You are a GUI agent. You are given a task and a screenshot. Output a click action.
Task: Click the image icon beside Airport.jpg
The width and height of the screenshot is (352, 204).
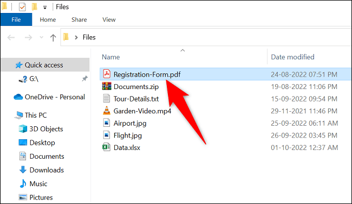[106, 123]
